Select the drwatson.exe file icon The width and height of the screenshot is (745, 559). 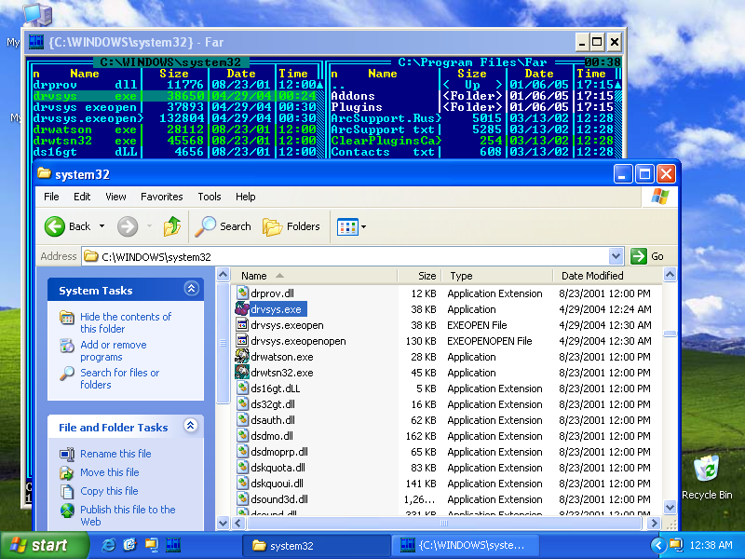242,357
